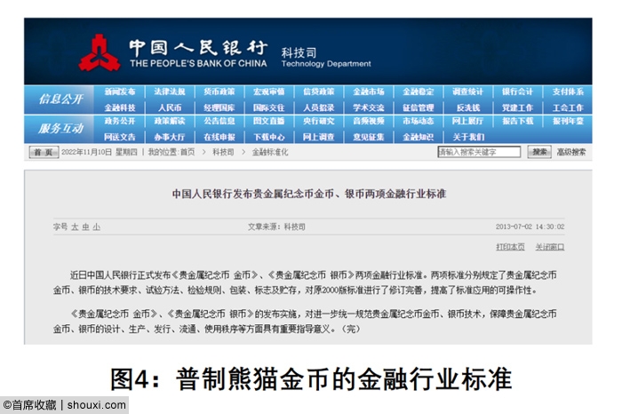The image size is (622, 414).
Task: Select the 金融科技 menu item
Action: click(120, 107)
